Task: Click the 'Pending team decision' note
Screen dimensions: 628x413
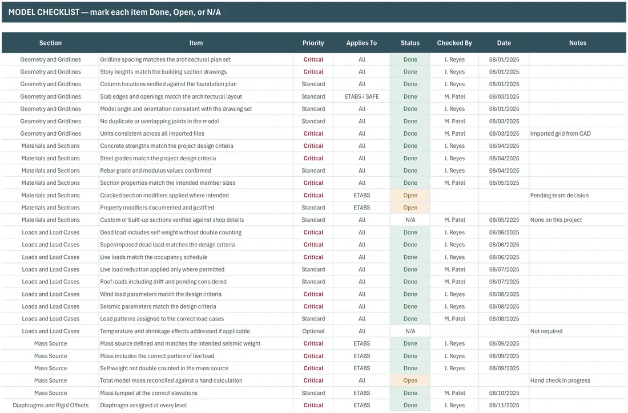Action: (578, 195)
